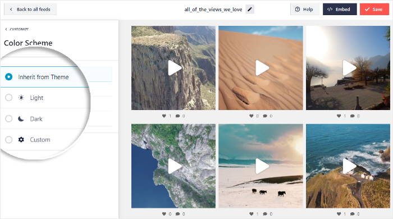Open the Help button
The height and width of the screenshot is (219, 393).
304,10
